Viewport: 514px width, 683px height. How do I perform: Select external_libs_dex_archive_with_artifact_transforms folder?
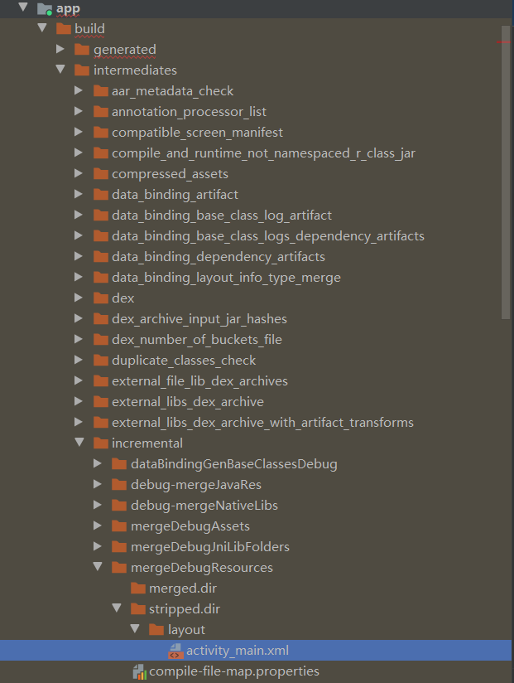[262, 423]
